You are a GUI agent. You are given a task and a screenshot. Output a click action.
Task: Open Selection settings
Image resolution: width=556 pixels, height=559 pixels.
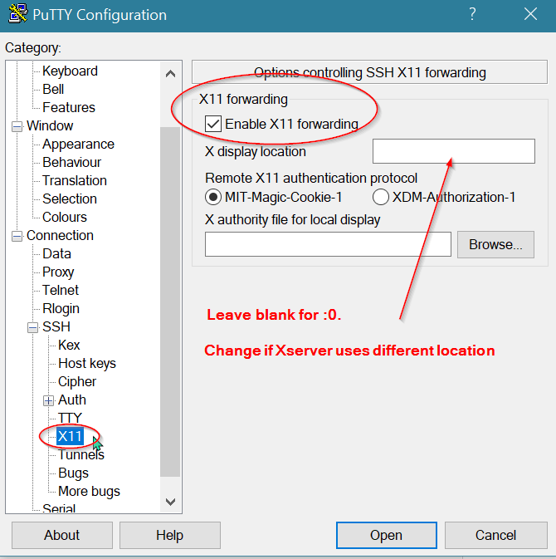pyautogui.click(x=70, y=199)
